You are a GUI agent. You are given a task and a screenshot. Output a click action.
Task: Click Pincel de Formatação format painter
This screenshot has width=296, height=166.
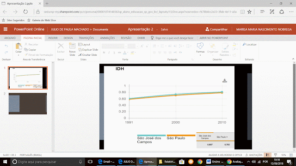click(39, 55)
